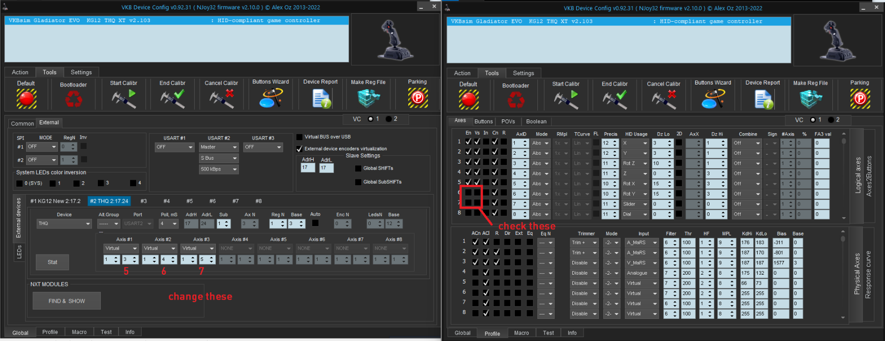The width and height of the screenshot is (885, 341).
Task: Click the Parking icon in the right window
Action: (860, 99)
